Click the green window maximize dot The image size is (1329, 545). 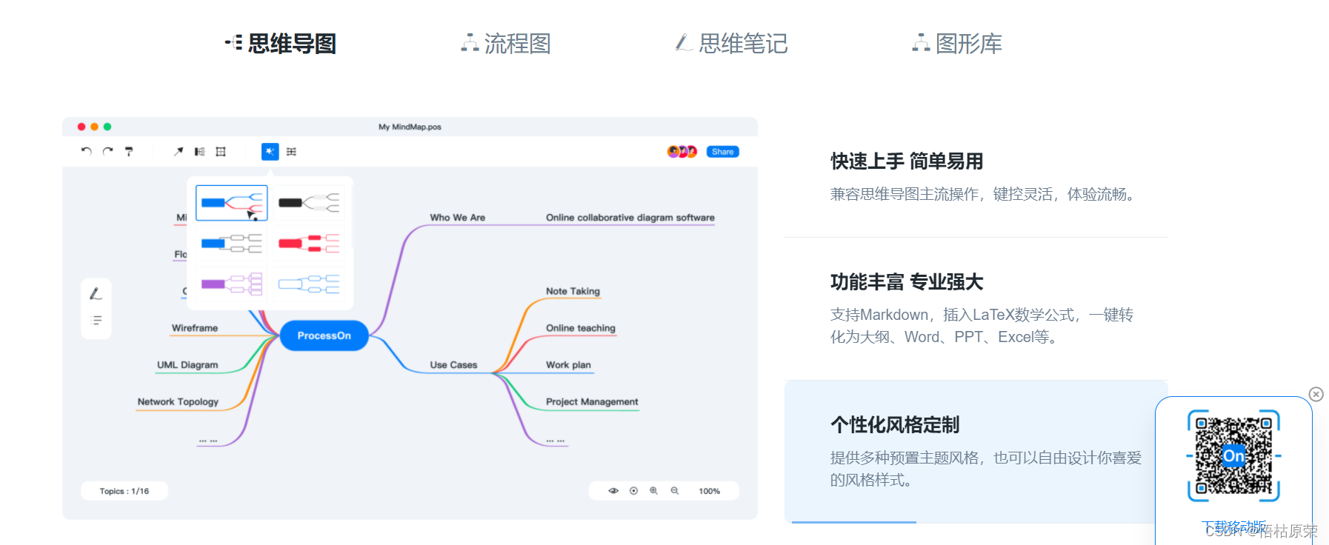pos(107,127)
